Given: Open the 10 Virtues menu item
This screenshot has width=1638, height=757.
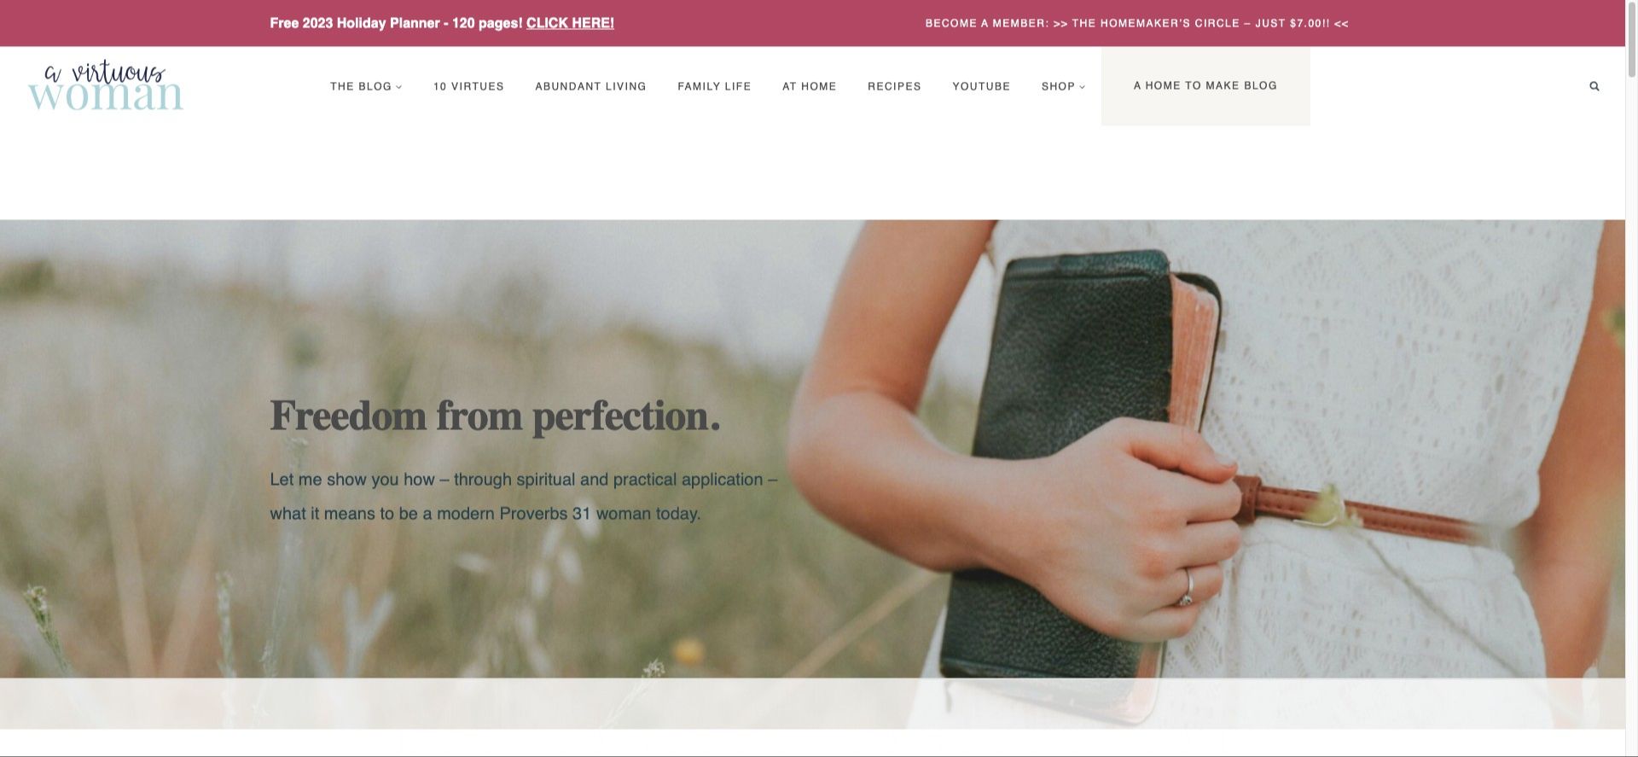Looking at the screenshot, I should click(x=468, y=86).
